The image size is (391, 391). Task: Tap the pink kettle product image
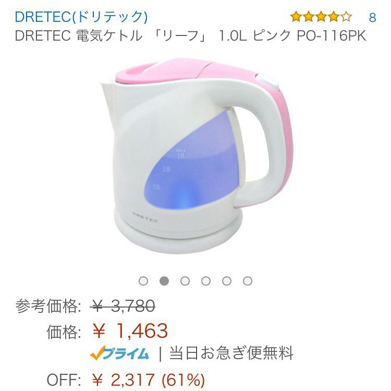[x=195, y=156]
